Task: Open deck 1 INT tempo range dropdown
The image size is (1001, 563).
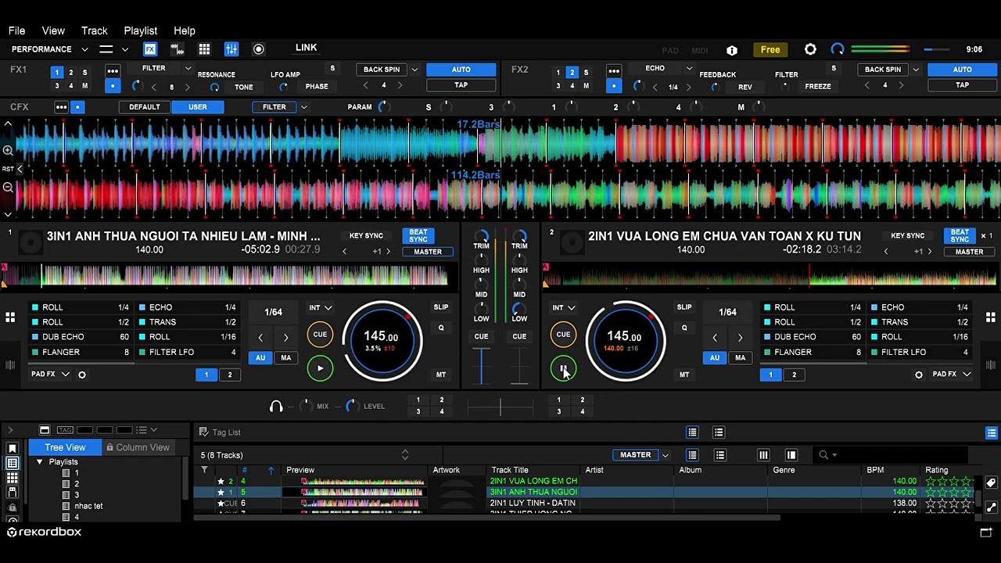Action: (320, 307)
